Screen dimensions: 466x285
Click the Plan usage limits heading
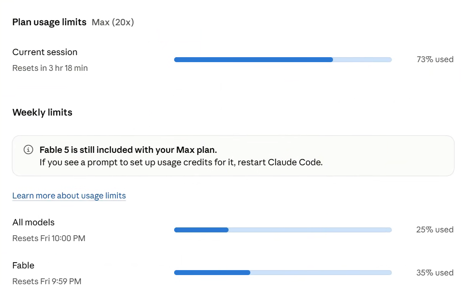tap(49, 22)
